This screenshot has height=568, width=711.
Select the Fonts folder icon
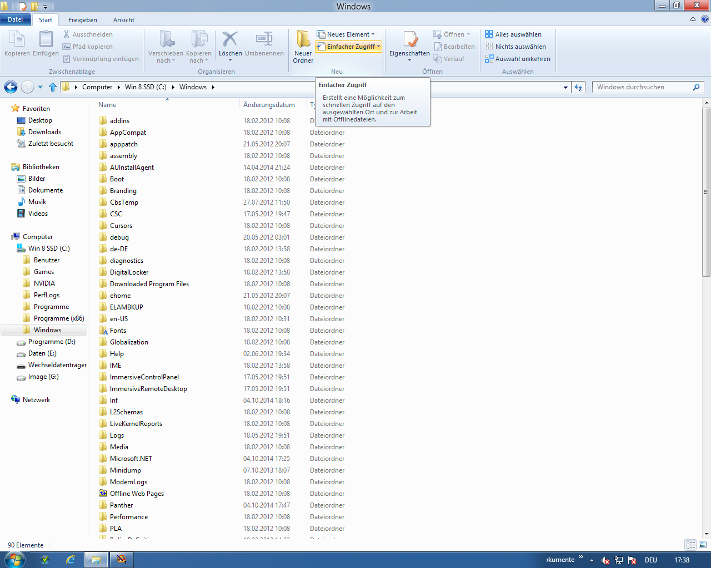pos(103,331)
